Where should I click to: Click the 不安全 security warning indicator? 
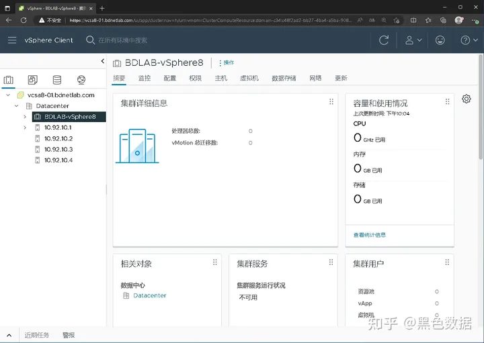click(50, 20)
